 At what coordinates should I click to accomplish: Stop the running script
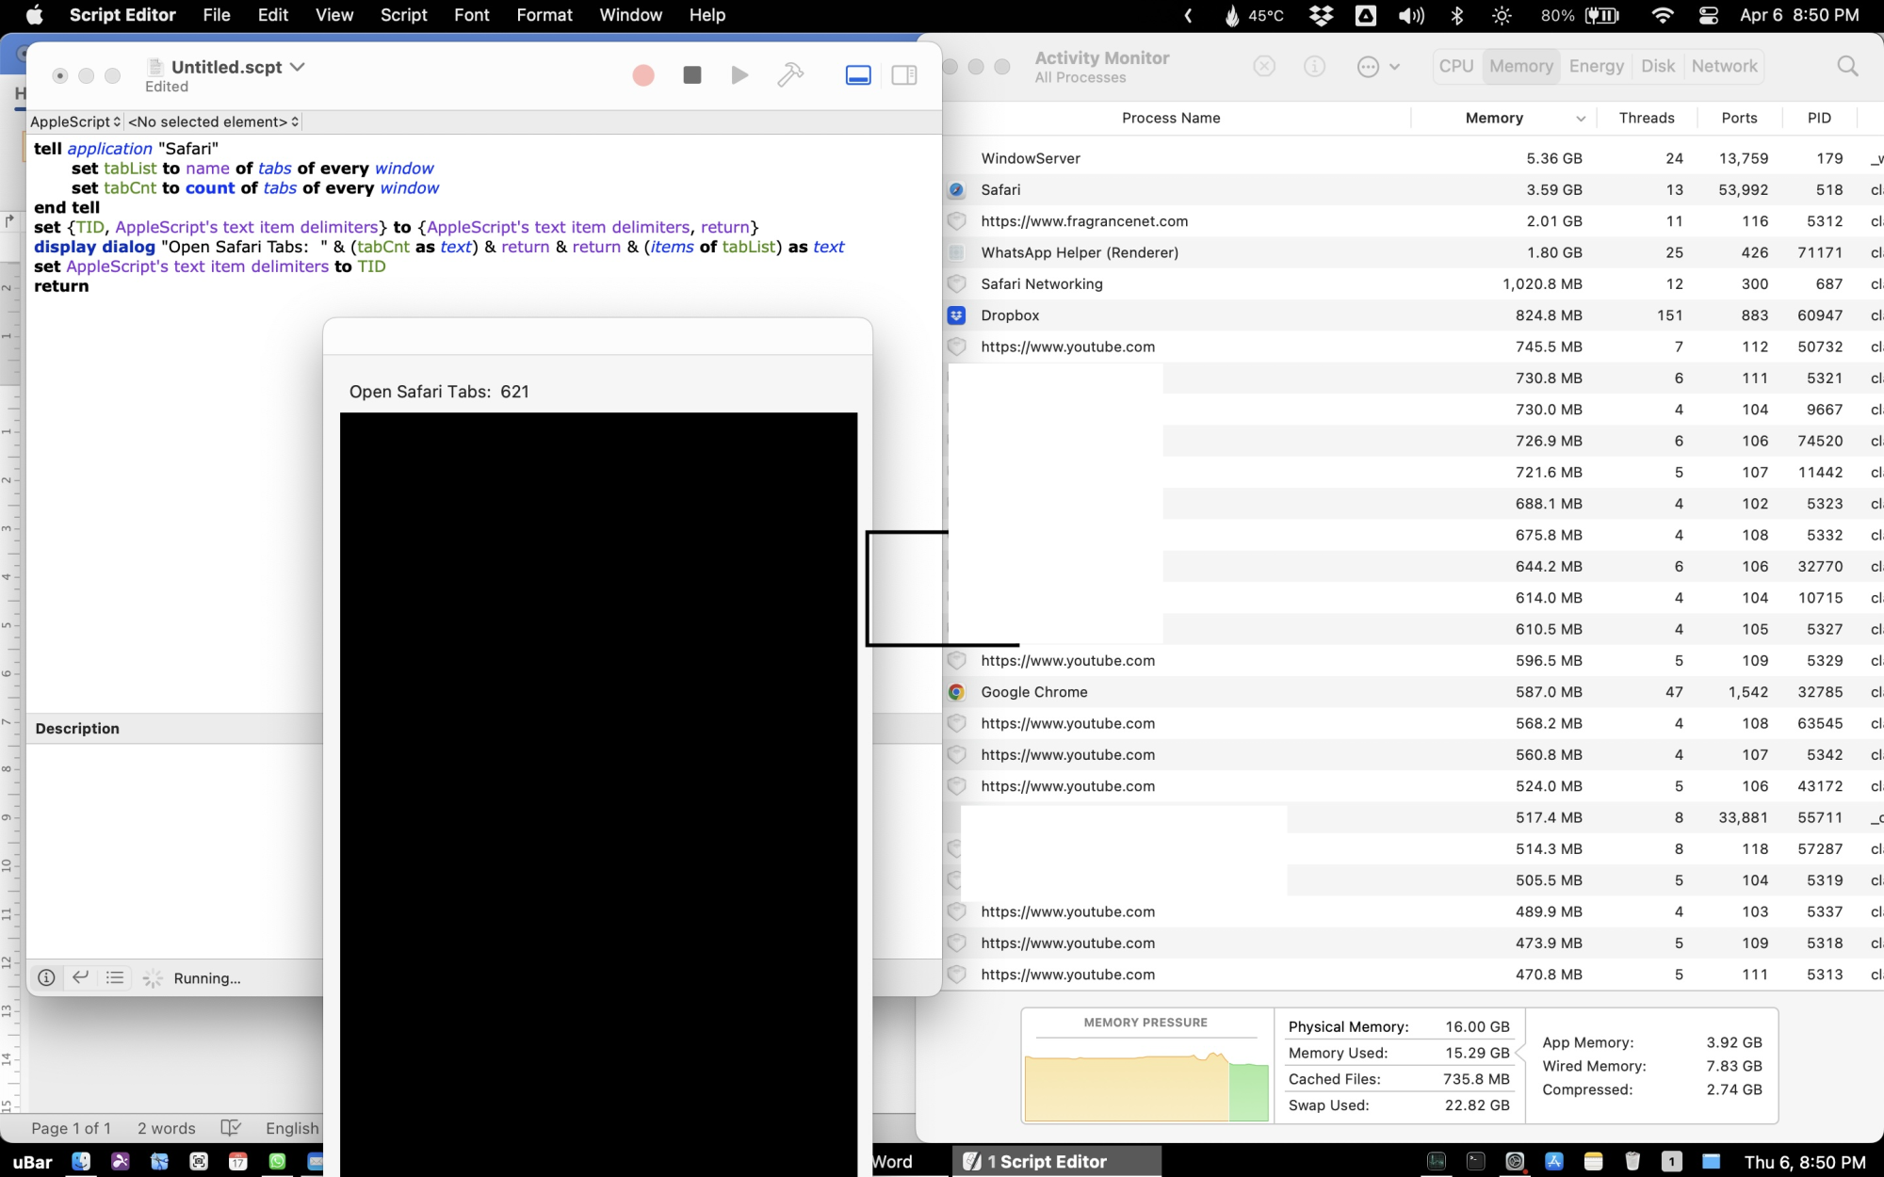692,75
